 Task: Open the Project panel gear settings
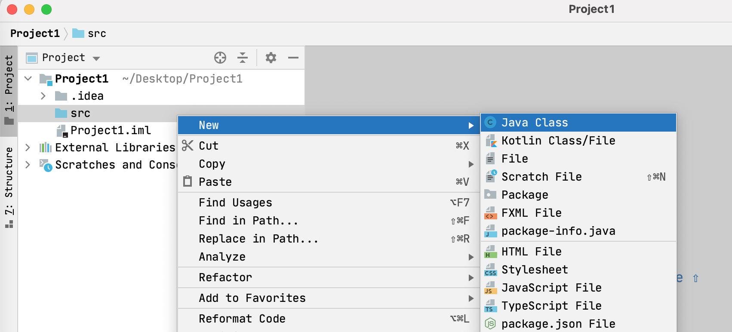coord(271,58)
